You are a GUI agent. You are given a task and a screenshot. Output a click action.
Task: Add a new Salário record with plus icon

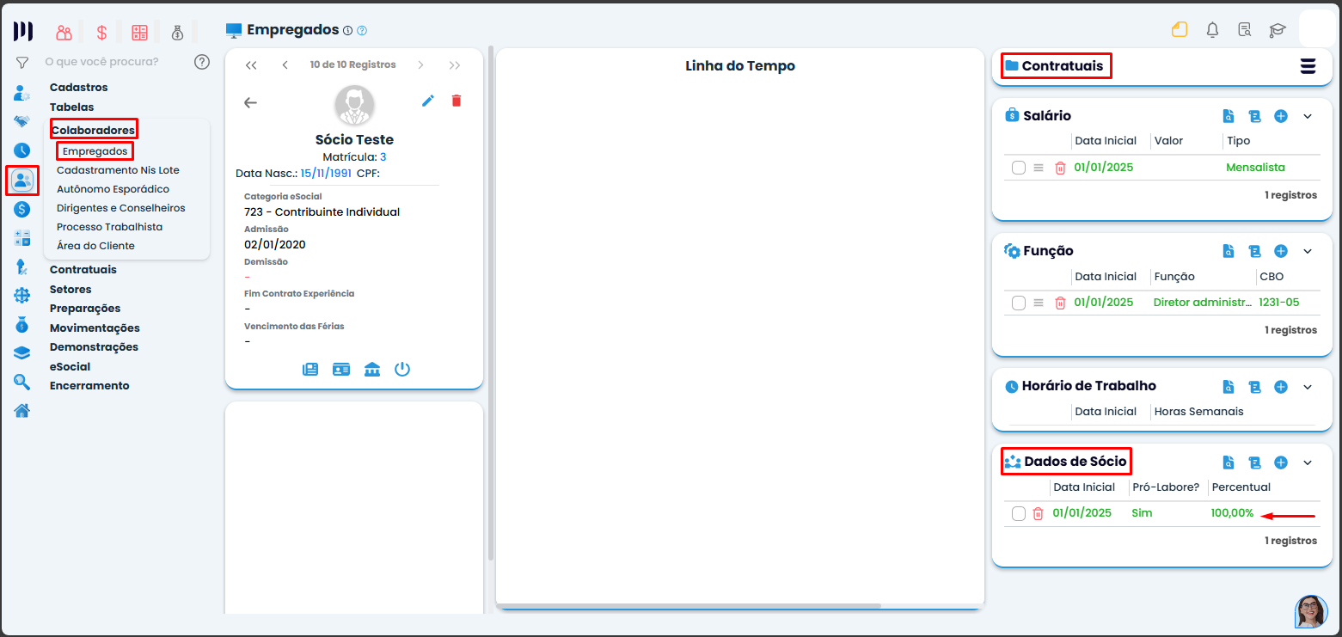1281,116
